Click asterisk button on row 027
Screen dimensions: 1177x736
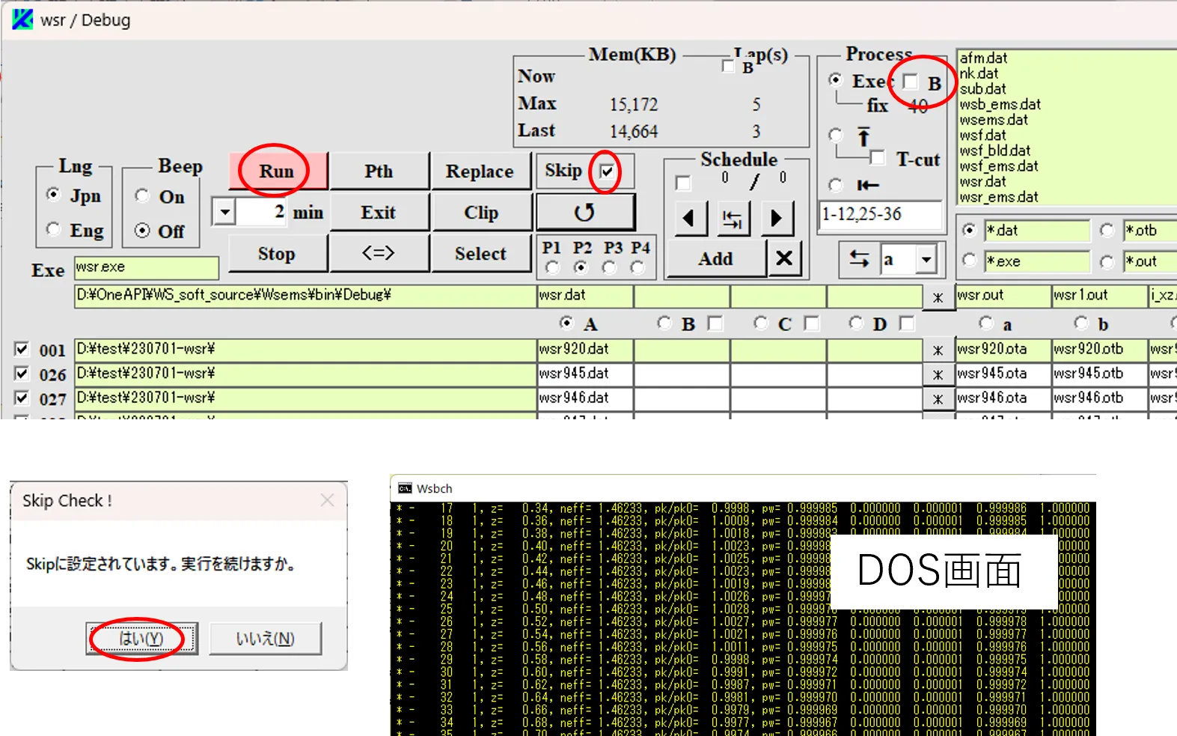coord(938,399)
